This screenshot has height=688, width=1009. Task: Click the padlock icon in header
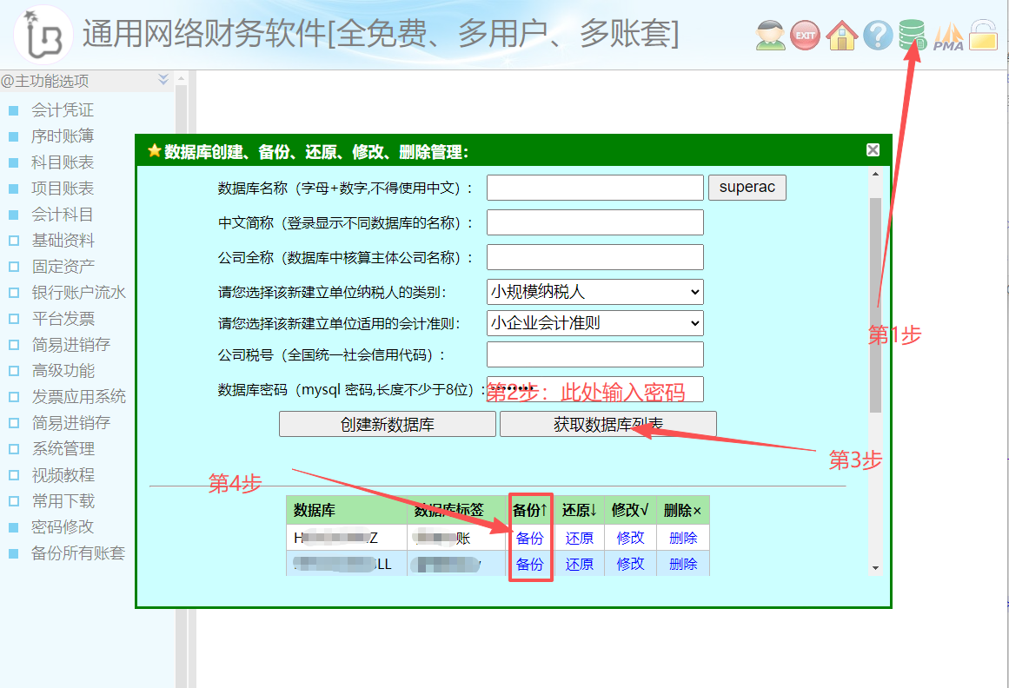(984, 36)
